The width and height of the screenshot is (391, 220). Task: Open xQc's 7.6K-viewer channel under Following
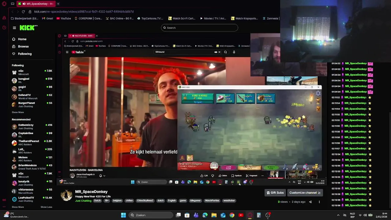pos(32,72)
